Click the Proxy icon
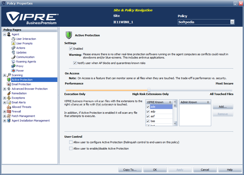This screenshot has height=175, width=244. (x=13, y=66)
